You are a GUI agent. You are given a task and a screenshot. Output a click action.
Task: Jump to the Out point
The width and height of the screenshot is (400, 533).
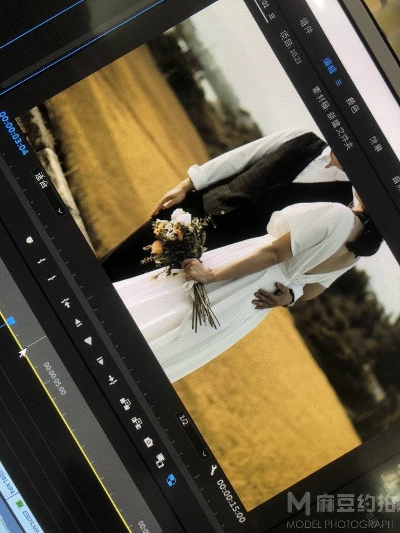point(112,380)
